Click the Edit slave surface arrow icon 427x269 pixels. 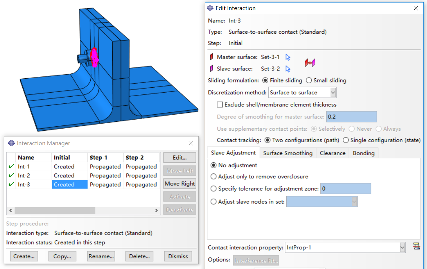point(288,69)
